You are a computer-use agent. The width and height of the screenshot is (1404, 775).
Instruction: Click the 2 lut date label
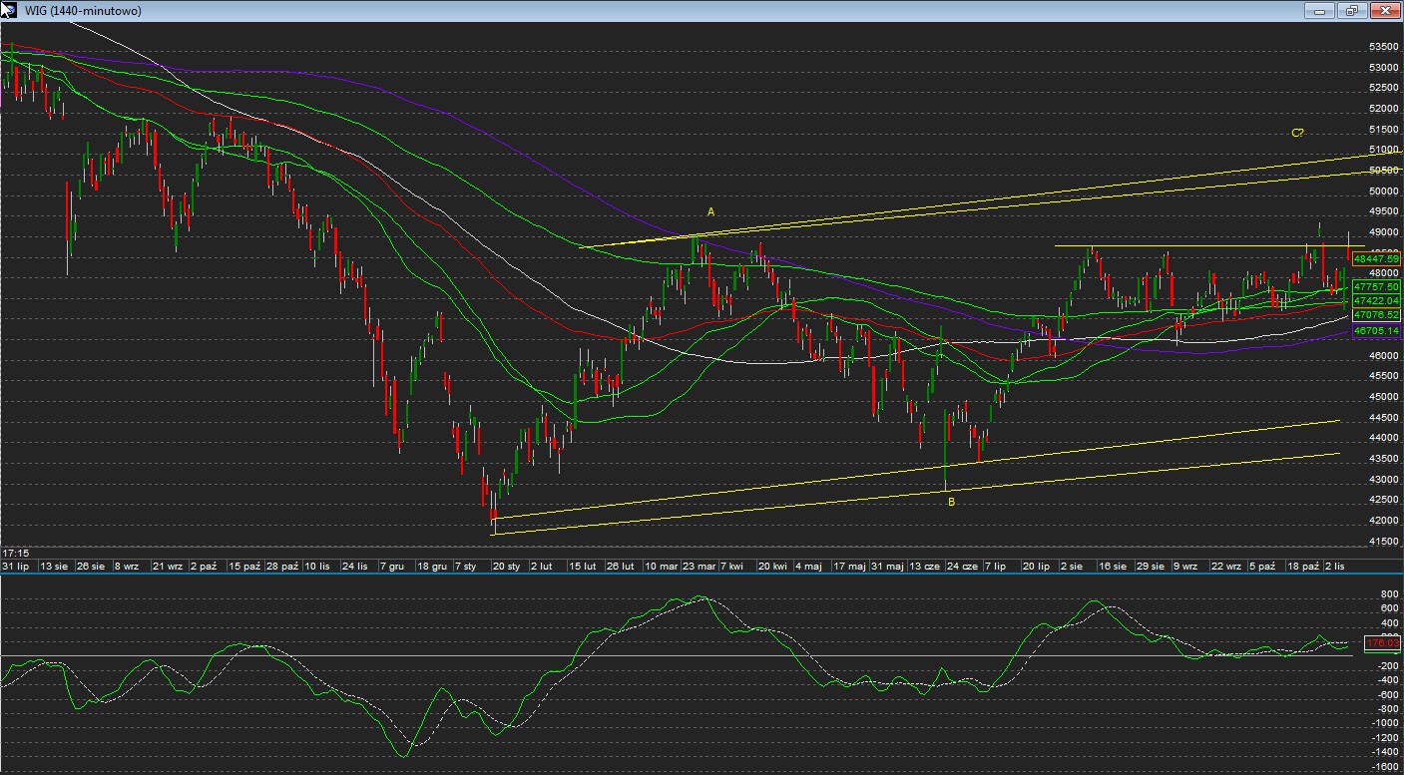point(542,566)
